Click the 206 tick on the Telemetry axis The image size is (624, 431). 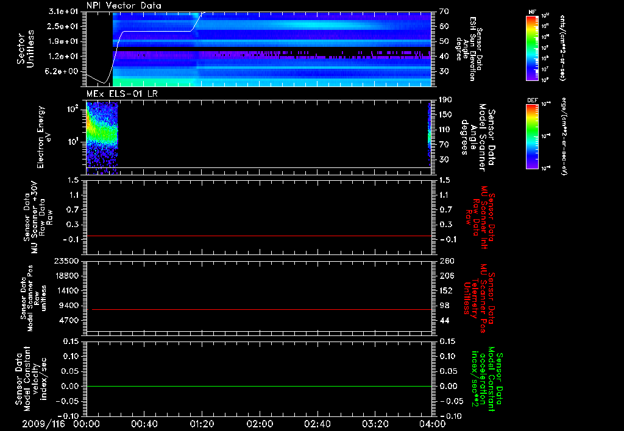coord(446,276)
